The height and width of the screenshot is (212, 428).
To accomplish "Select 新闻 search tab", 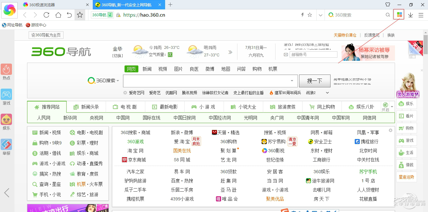I will coord(147,69).
